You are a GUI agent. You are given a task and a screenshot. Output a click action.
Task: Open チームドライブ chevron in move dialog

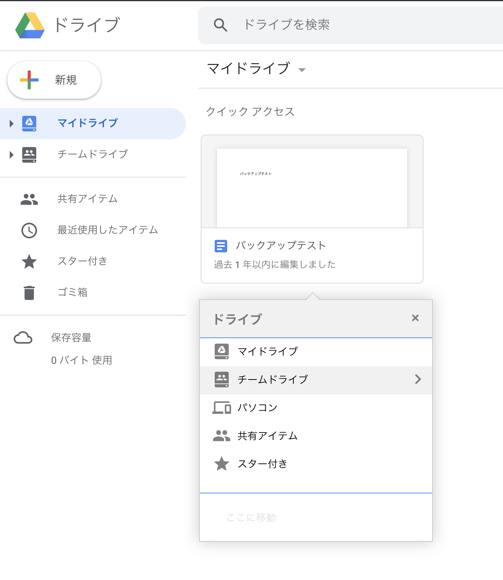[x=418, y=379]
